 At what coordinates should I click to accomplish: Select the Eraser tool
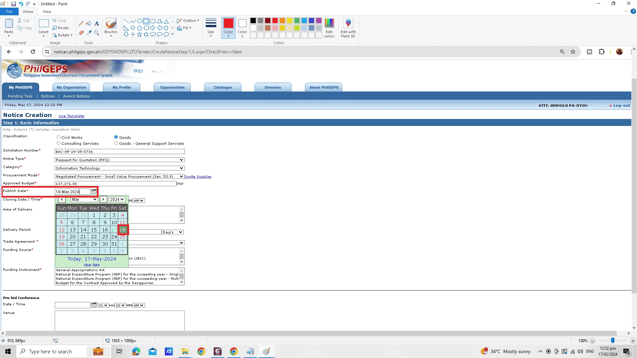[81, 32]
